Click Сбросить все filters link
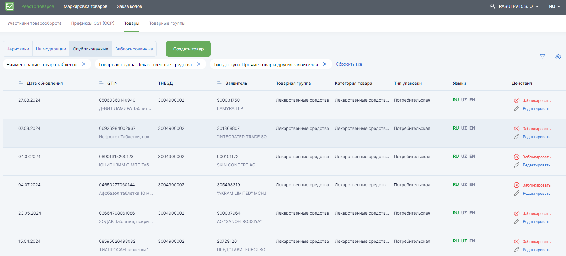Viewport: 566px width, 256px height. 349,64
